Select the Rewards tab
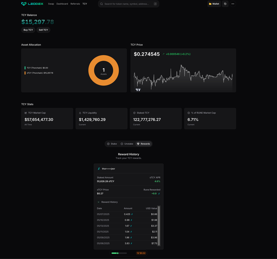Screen dimensions: 277x259 coord(144,144)
